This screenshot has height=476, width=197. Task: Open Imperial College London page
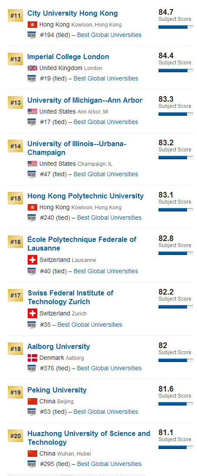68,57
